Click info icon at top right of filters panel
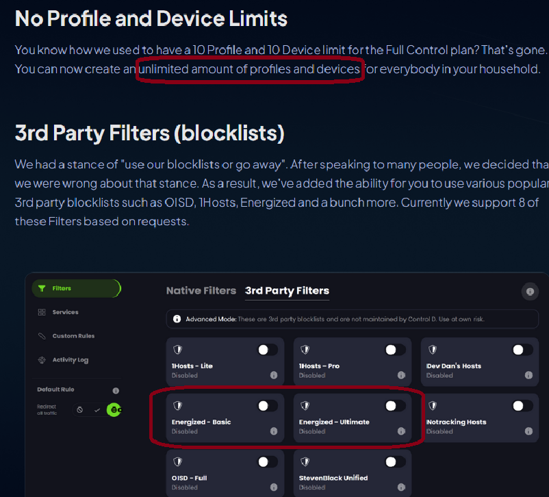The image size is (549, 497). tap(530, 292)
